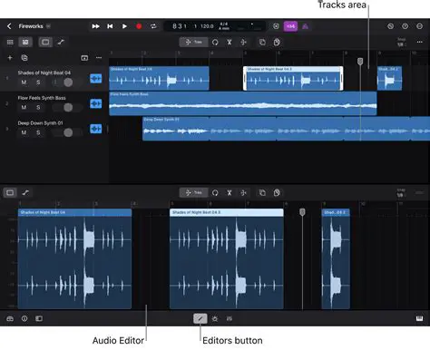Image resolution: width=430 pixels, height=350 pixels.
Task: Toggle region view button in Audio Editor
Action: 10,192
